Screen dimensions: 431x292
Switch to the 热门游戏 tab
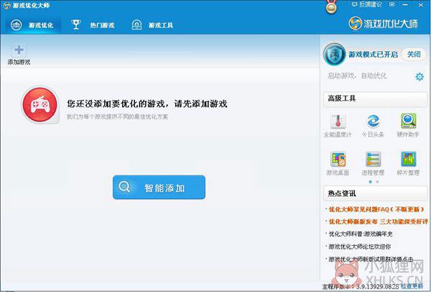[93, 25]
